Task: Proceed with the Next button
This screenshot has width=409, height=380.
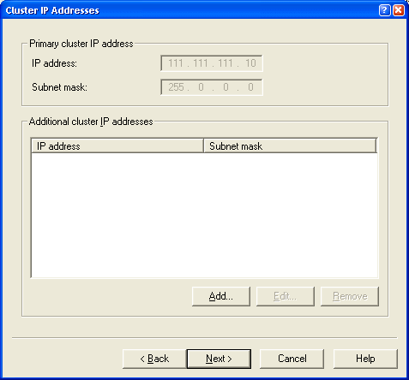Action: tap(219, 359)
